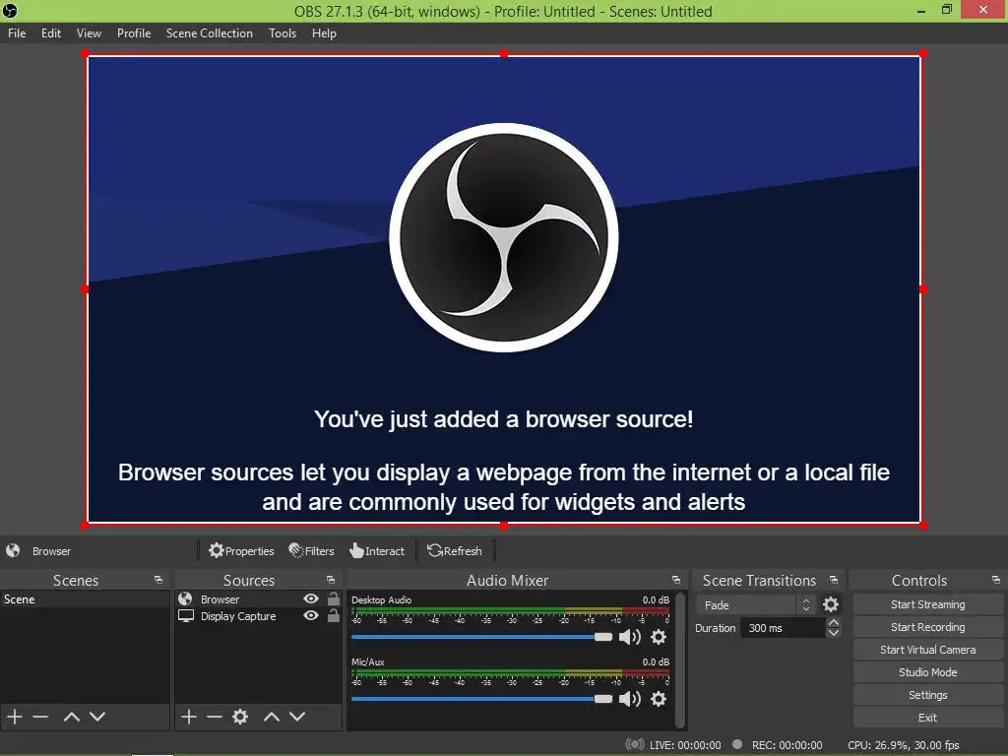This screenshot has width=1008, height=756.
Task: Hide the Browser source with eye icon
Action: coord(311,598)
